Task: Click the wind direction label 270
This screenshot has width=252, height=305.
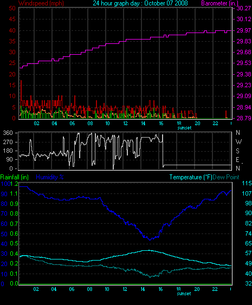Action: click(8, 142)
